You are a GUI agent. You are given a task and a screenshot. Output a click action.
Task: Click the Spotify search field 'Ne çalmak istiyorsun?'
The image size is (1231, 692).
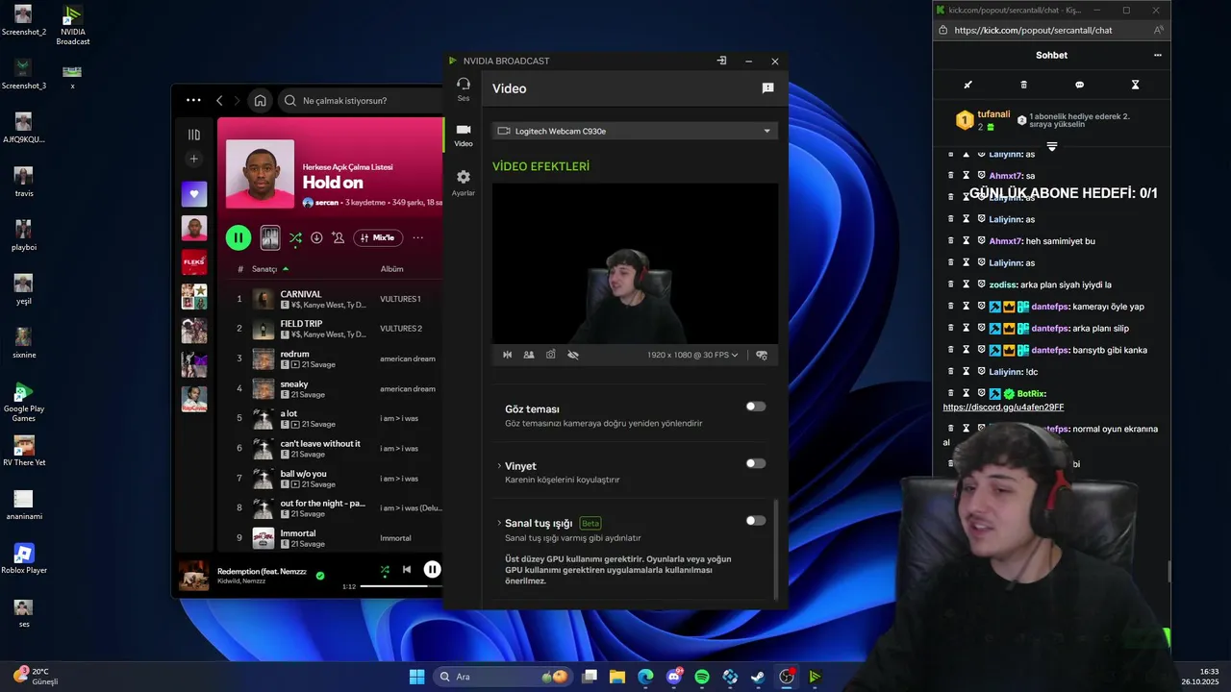[x=361, y=101]
